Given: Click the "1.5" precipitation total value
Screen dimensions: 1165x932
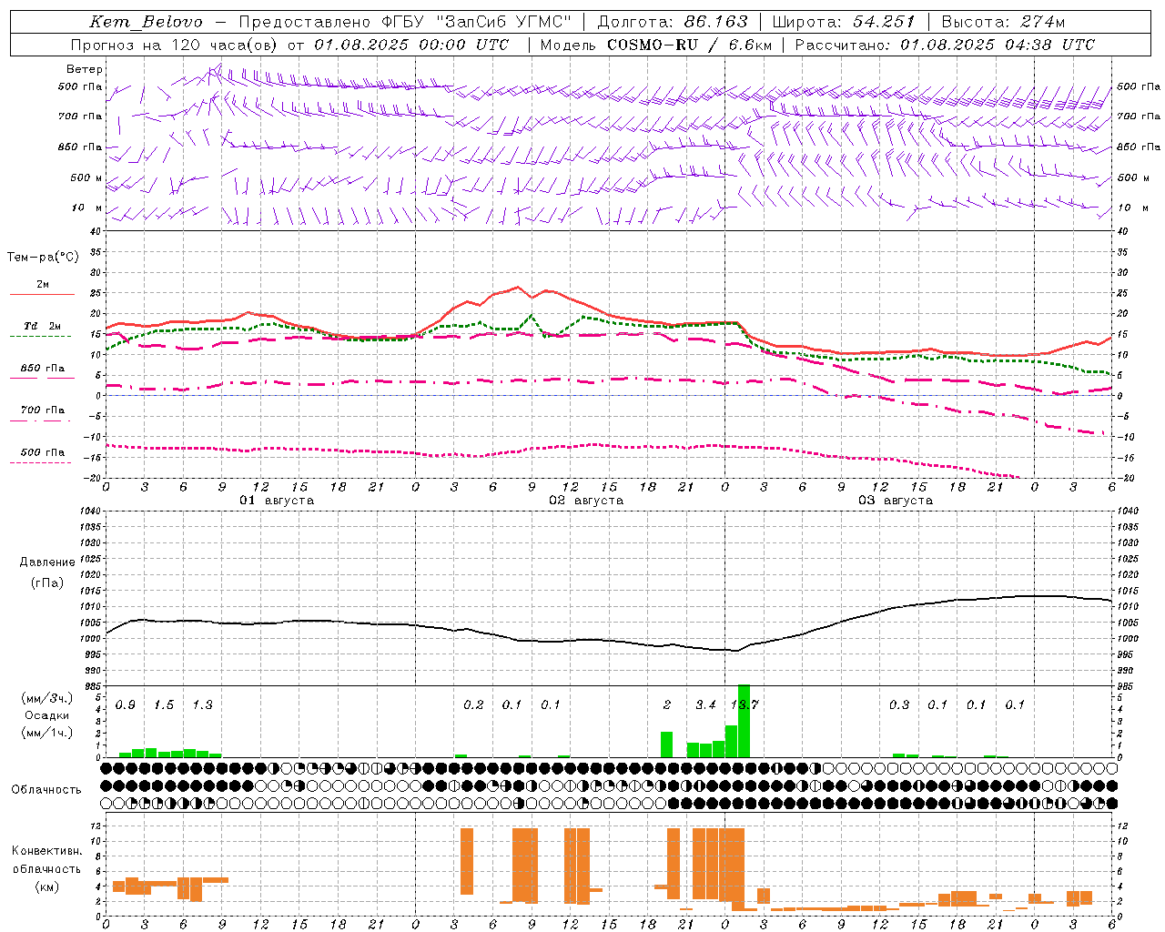Looking at the screenshot, I should coord(164,705).
